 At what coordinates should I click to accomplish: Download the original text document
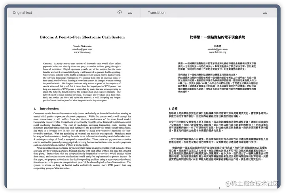(130, 12)
